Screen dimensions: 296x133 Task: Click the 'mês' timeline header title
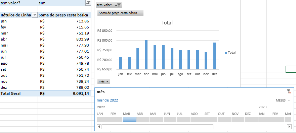click(100, 92)
